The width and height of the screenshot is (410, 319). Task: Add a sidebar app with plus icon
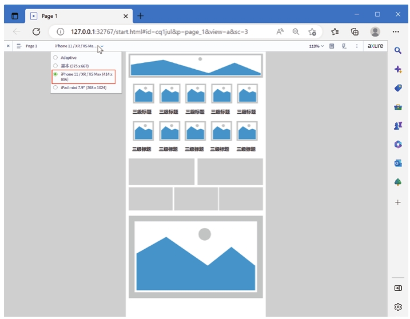point(398,202)
